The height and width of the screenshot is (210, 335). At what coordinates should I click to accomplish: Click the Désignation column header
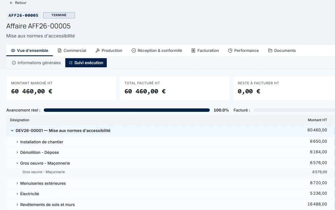click(x=20, y=120)
